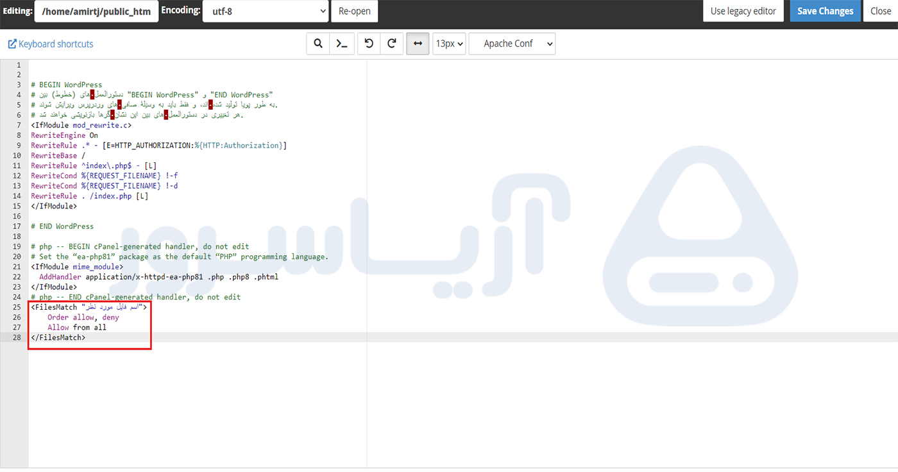Close the editor with the Close button
This screenshot has height=472, width=898.
coord(881,11)
